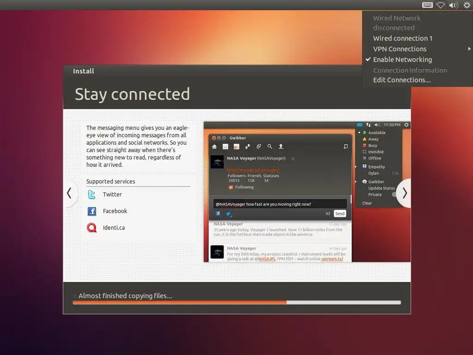Open the system gear menu in top panel

pyautogui.click(x=467, y=5)
